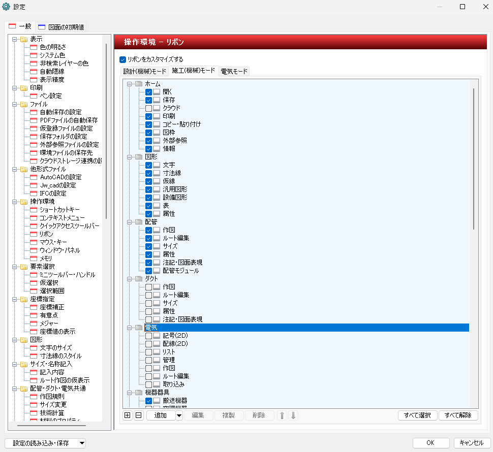
Task: Click the collapse-all minus icon below the tree
Action: 138,415
